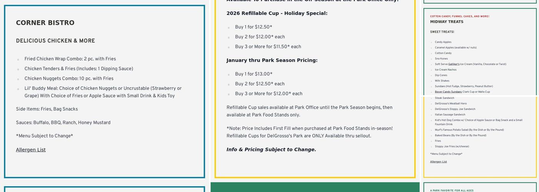Open the Midway Treats Allergen List link
Image resolution: width=539 pixels, height=192 pixels.
439,162
